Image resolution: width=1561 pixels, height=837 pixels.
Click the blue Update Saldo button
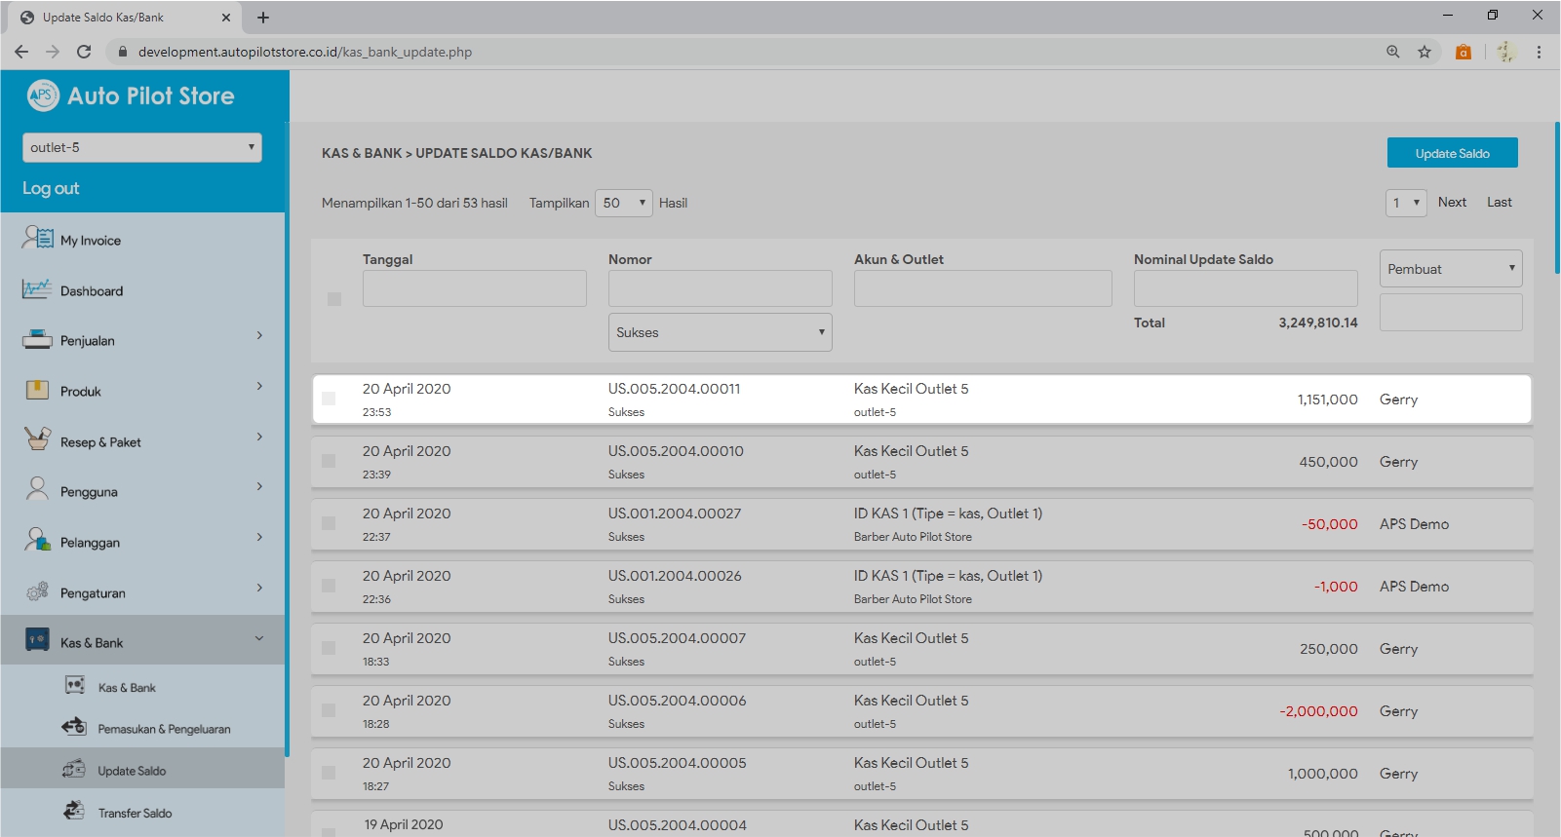1452,153
